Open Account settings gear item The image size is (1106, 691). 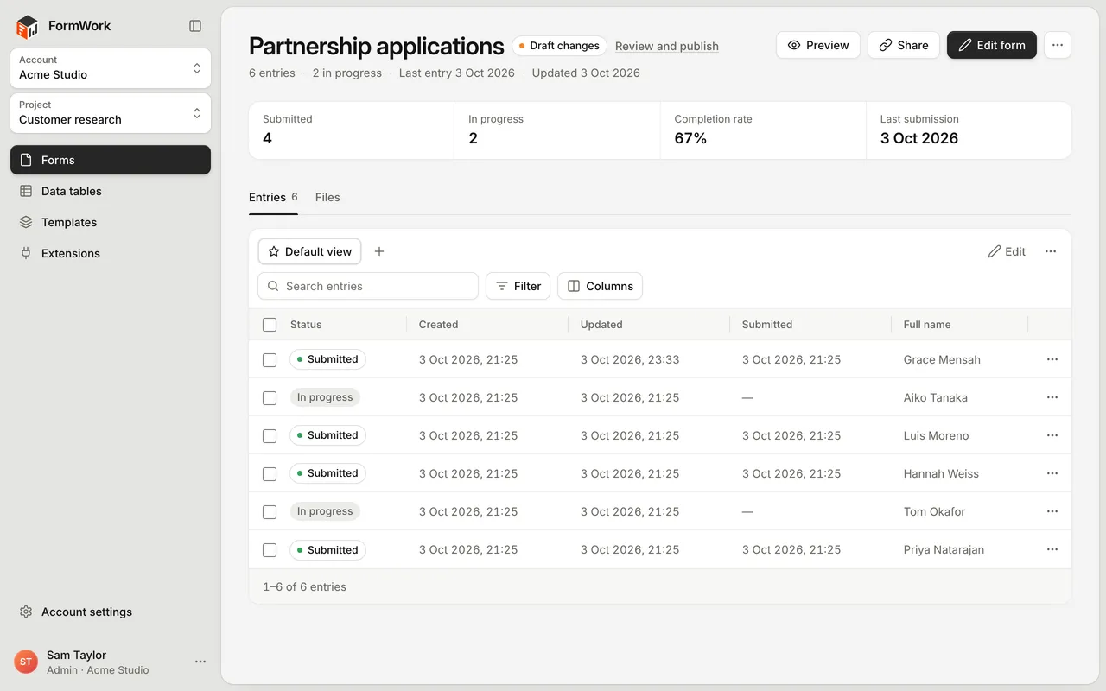coord(111,612)
